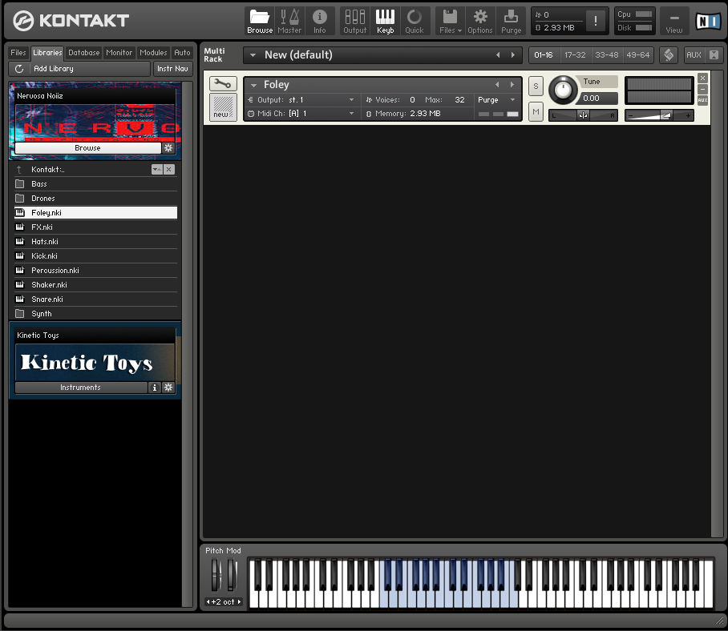Click the Native Instruments NI logo
The image size is (728, 631).
click(708, 21)
